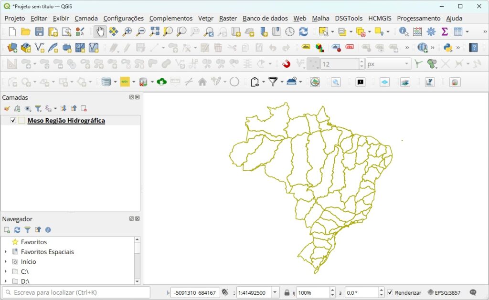Open the Python Console

pyautogui.click(x=446, y=47)
